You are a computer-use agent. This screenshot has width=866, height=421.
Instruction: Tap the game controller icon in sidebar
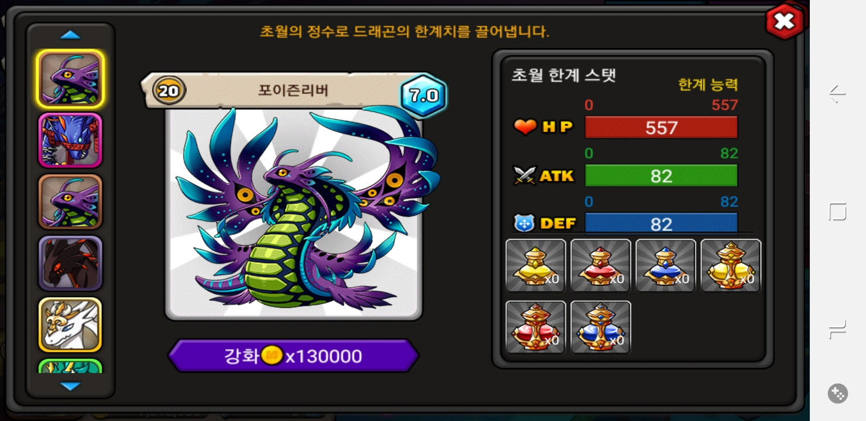coord(838,394)
